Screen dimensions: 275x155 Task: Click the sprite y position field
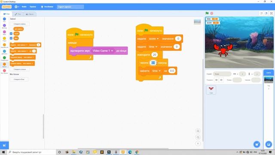(257, 74)
